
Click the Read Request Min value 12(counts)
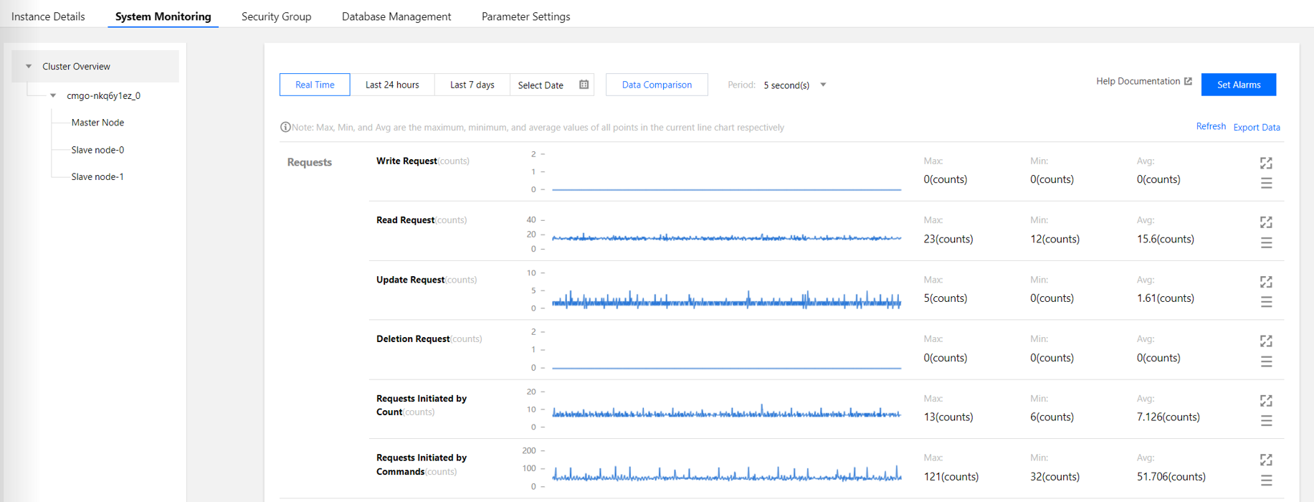point(1054,239)
